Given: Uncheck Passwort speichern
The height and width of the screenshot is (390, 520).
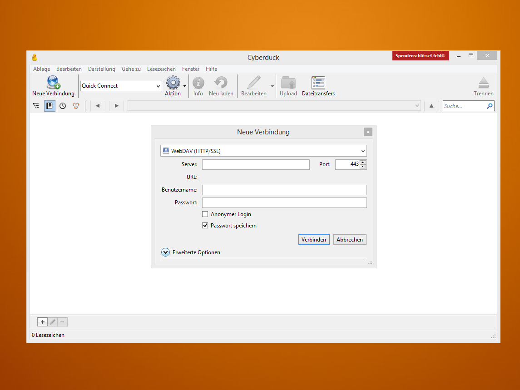Looking at the screenshot, I should 205,226.
